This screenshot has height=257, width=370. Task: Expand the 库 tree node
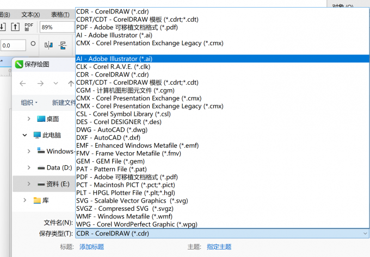pyautogui.click(x=24, y=200)
